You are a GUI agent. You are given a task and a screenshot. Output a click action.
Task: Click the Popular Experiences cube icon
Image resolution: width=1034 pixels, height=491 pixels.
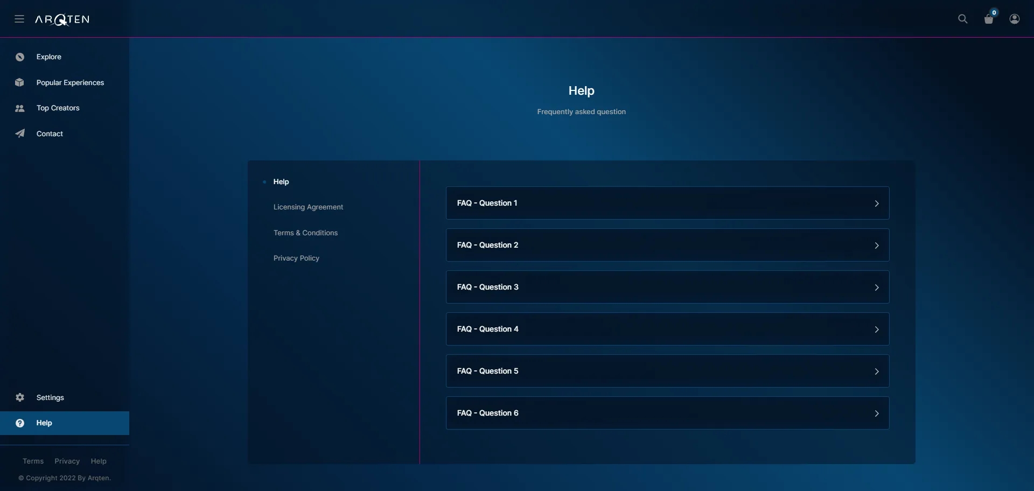20,82
